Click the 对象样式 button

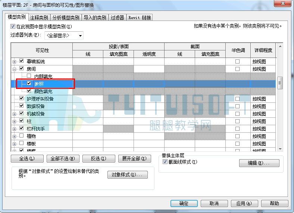pos(128,175)
